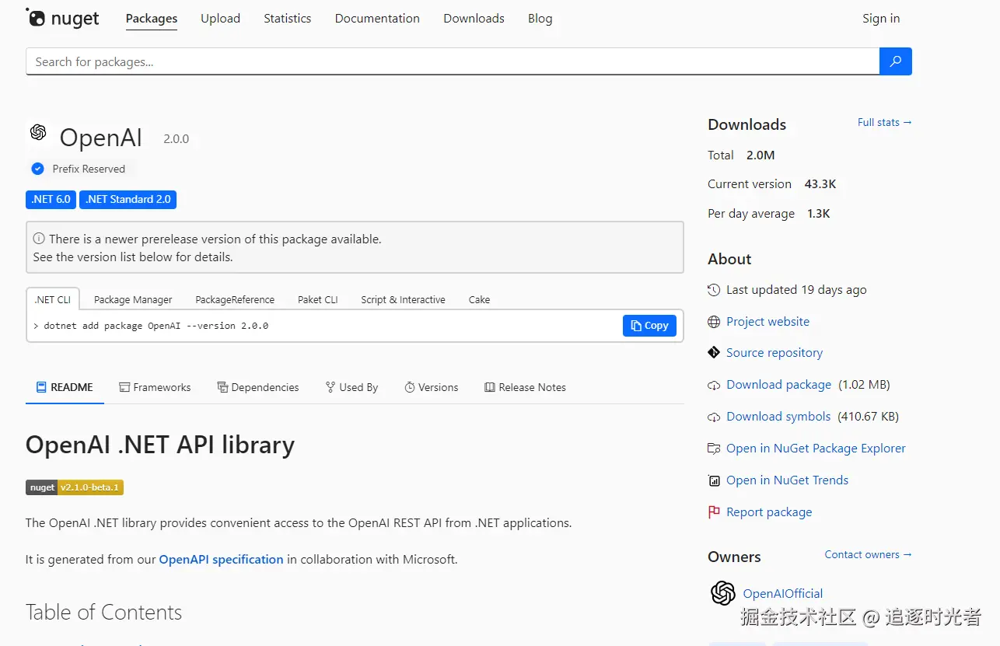Image resolution: width=1000 pixels, height=646 pixels.
Task: Open in NuGet Package Explorer link
Action: [816, 448]
